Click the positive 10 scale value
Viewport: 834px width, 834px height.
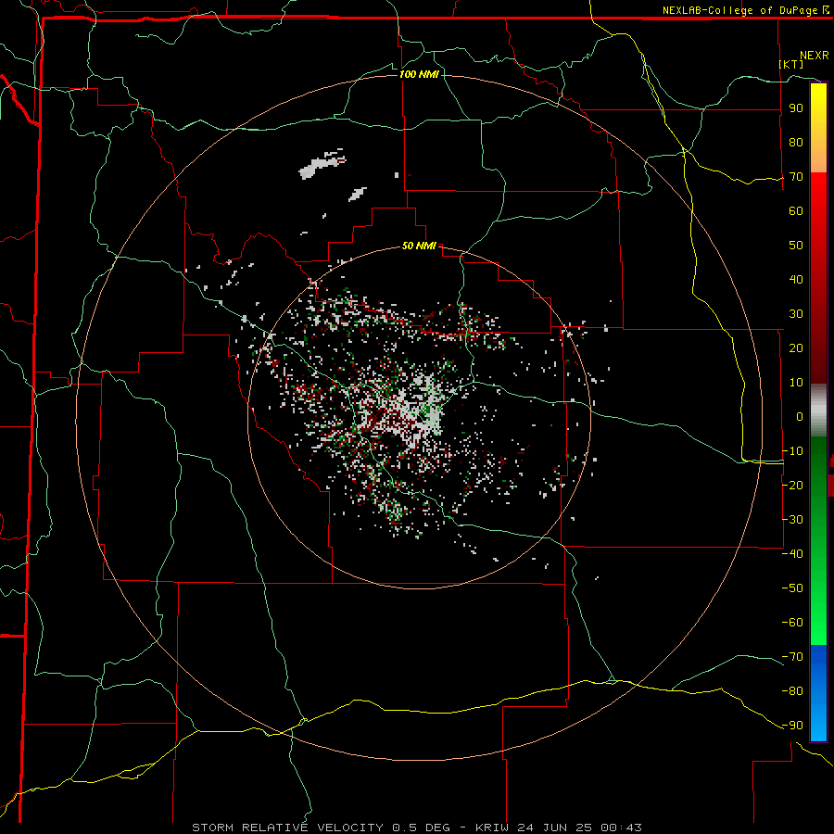[796, 383]
